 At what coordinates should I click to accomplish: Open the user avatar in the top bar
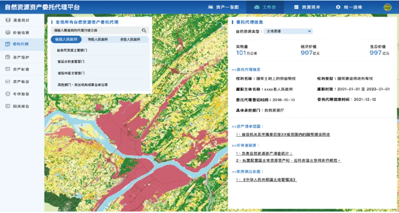387,7
